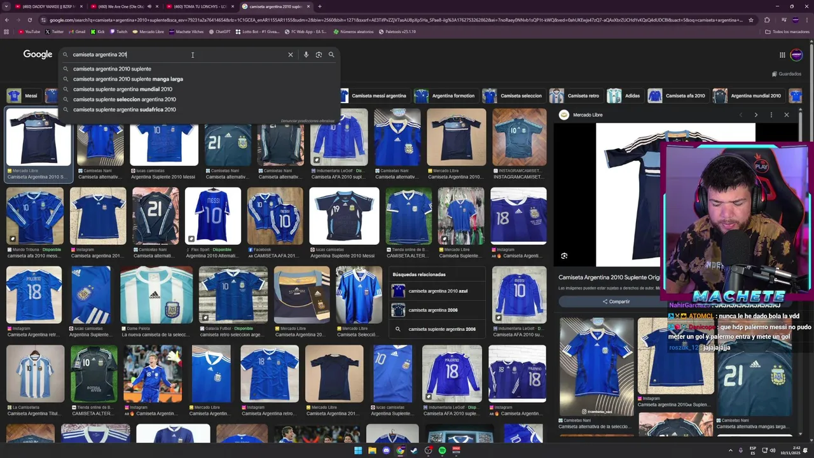The image size is (814, 458).
Task: Open Discord from the taskbar
Action: 386,450
